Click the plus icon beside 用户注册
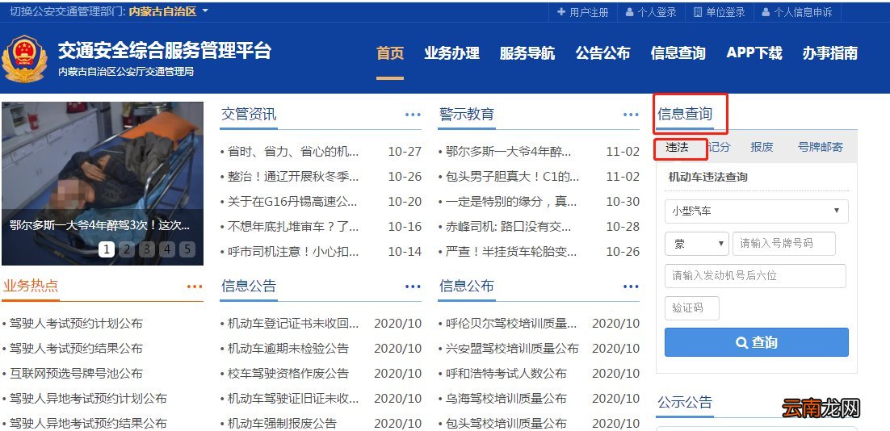Viewport: 890px width, 431px height. click(561, 12)
